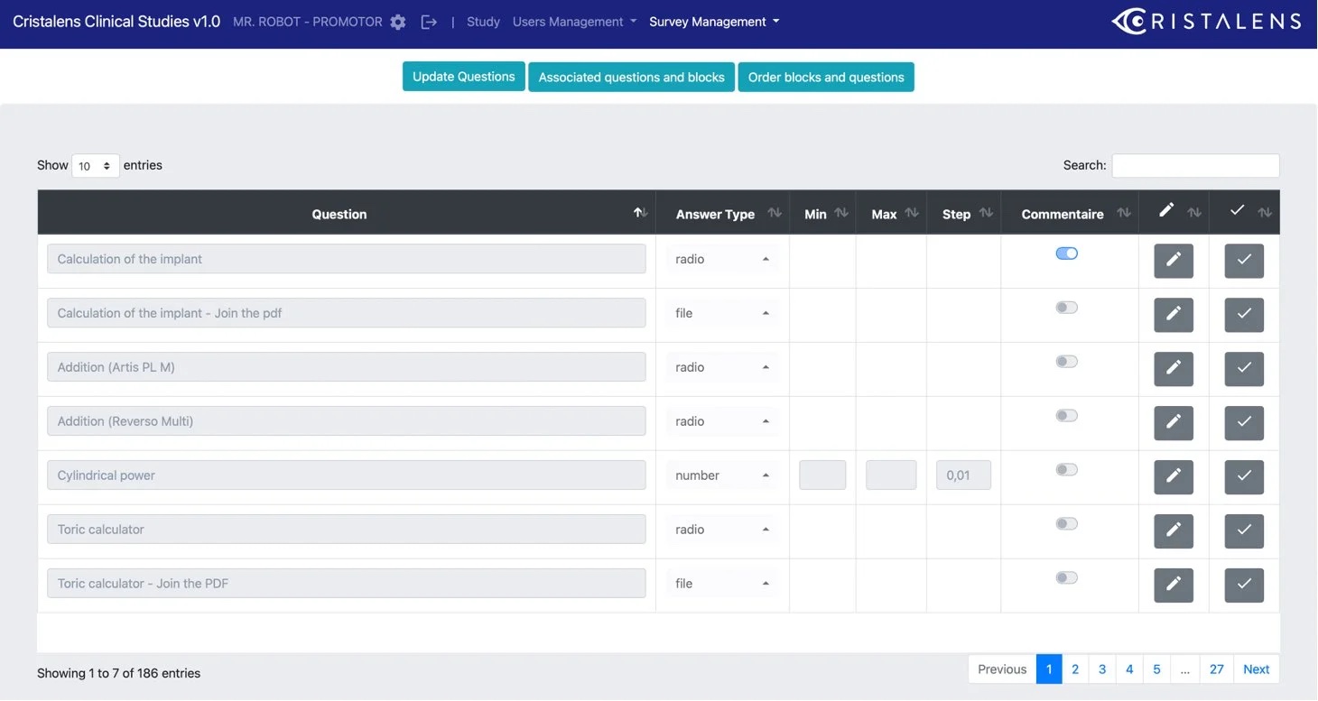Turn on Commentaire for Toric calculator - Join the PDF
Image resolution: width=1318 pixels, height=701 pixels.
point(1066,578)
